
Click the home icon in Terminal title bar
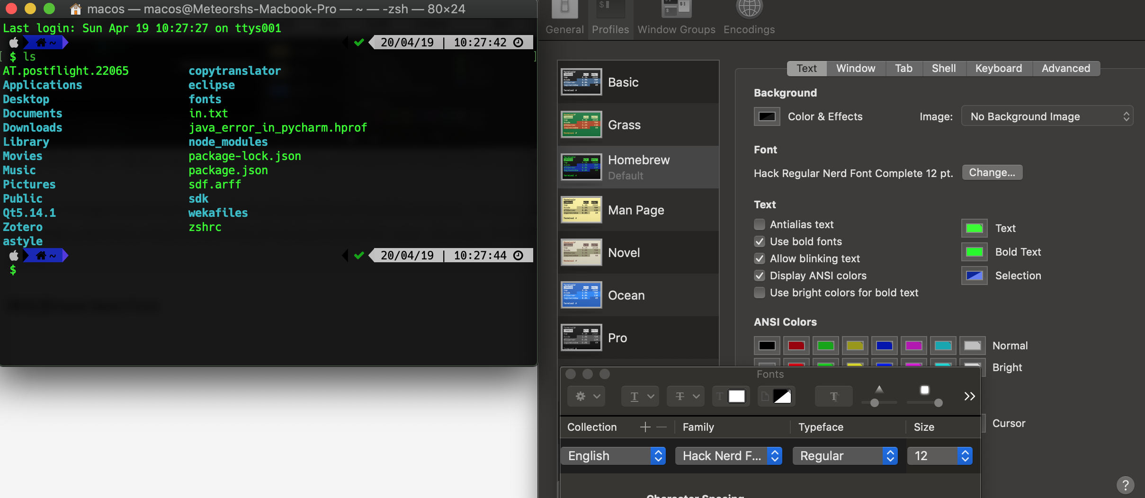[75, 9]
